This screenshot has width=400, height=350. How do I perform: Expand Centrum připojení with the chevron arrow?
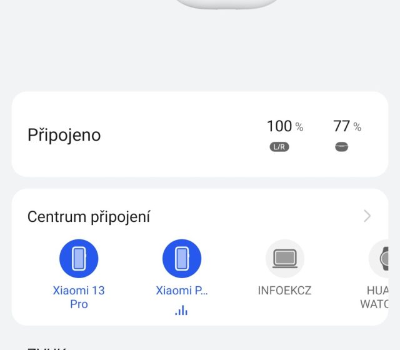coord(367,216)
